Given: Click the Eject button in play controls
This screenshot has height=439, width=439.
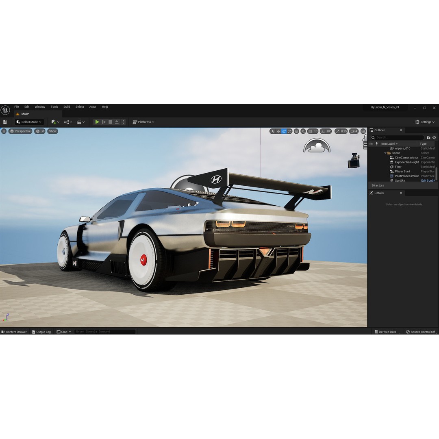Looking at the screenshot, I should click(117, 122).
